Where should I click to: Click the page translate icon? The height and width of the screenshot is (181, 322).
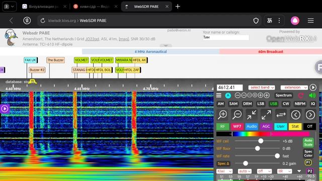point(270,21)
